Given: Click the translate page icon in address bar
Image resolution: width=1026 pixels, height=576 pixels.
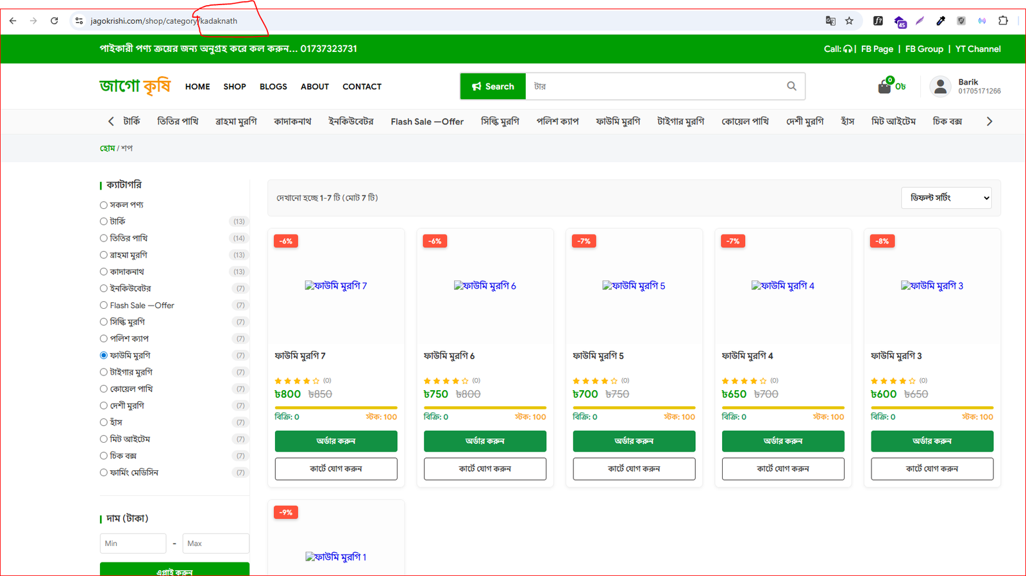Looking at the screenshot, I should (830, 21).
